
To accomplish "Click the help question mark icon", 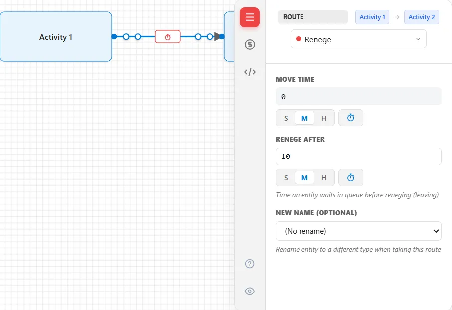I will (250, 264).
